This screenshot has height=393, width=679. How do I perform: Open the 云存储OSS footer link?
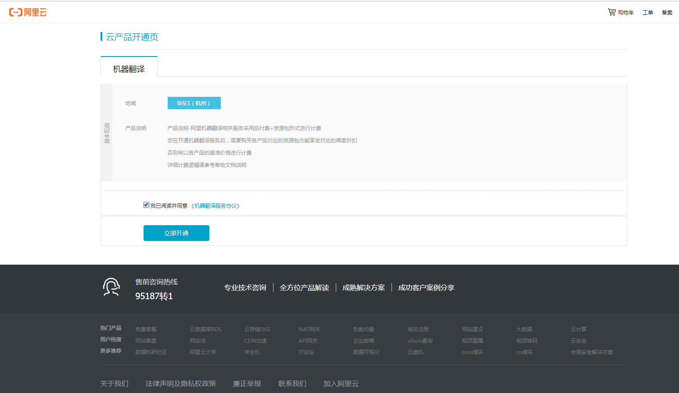tap(258, 329)
